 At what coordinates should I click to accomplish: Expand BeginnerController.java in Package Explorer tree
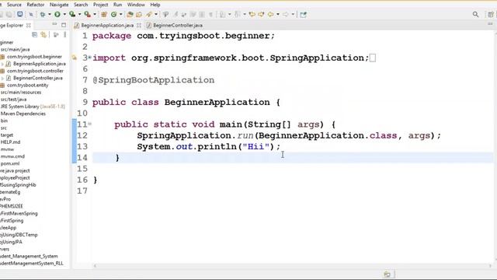click(2, 78)
